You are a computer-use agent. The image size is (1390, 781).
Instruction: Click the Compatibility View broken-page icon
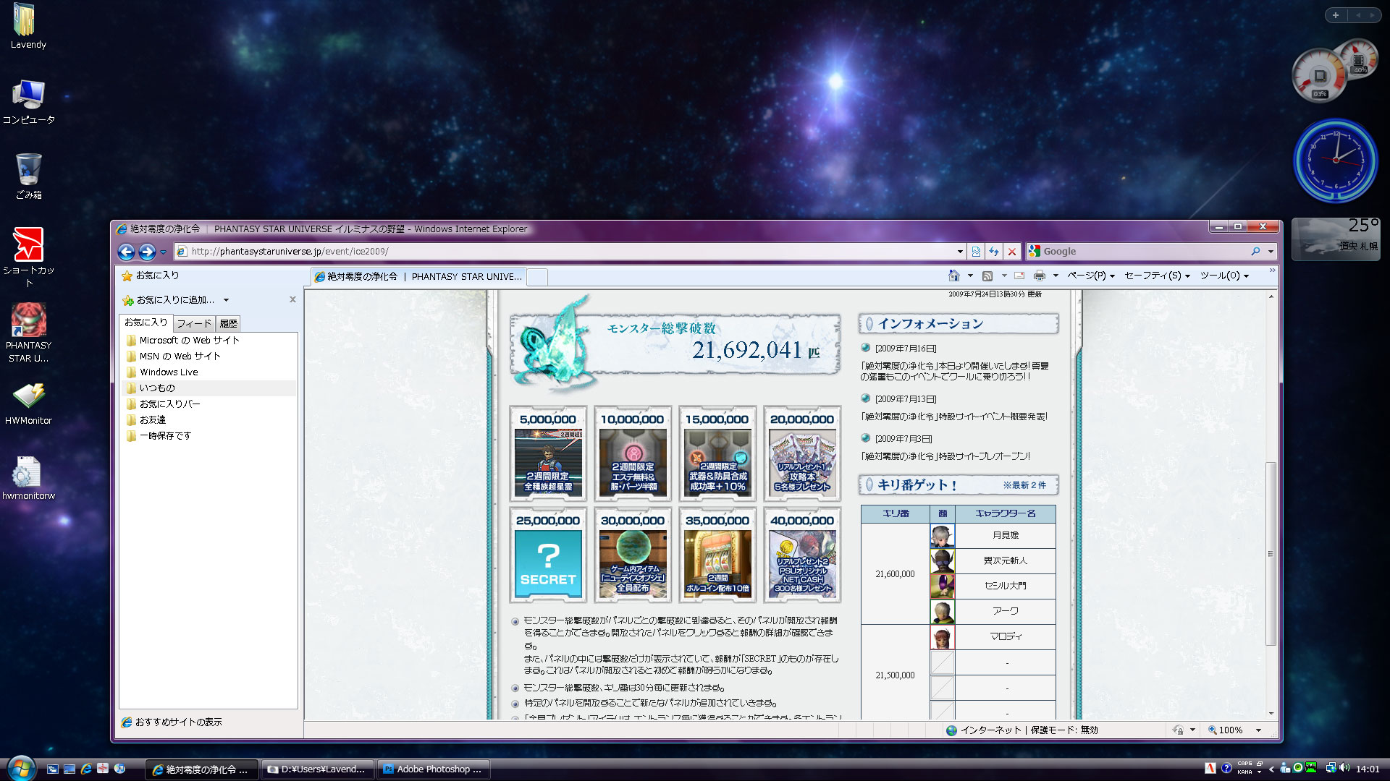tap(976, 252)
